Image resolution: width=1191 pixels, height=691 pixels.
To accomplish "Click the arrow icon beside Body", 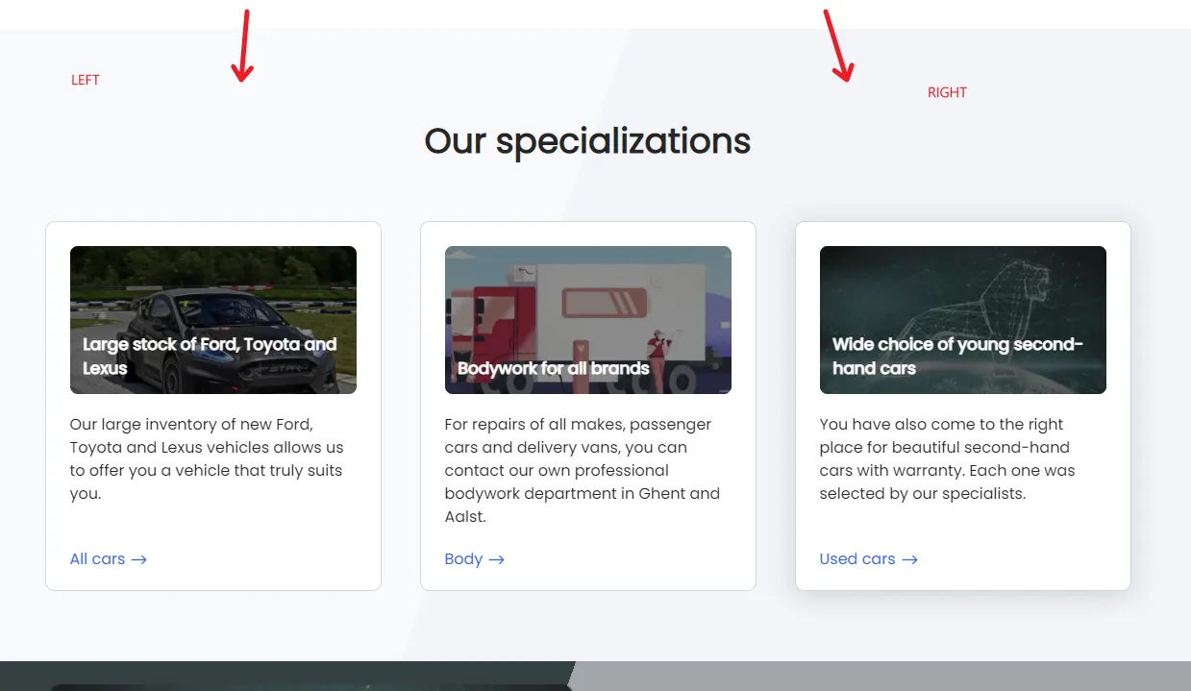I will point(496,559).
